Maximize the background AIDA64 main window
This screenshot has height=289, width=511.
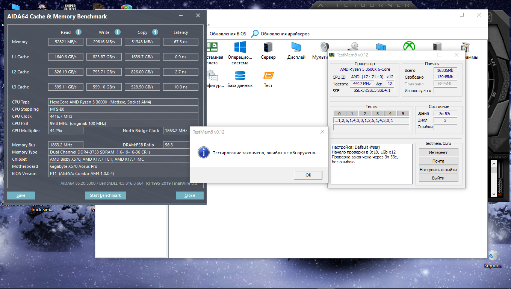(x=462, y=15)
